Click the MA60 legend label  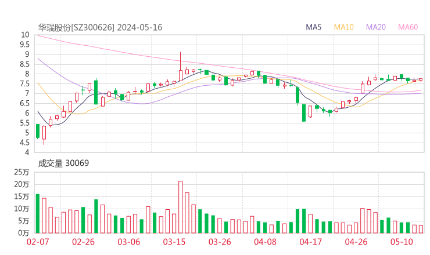pos(408,27)
